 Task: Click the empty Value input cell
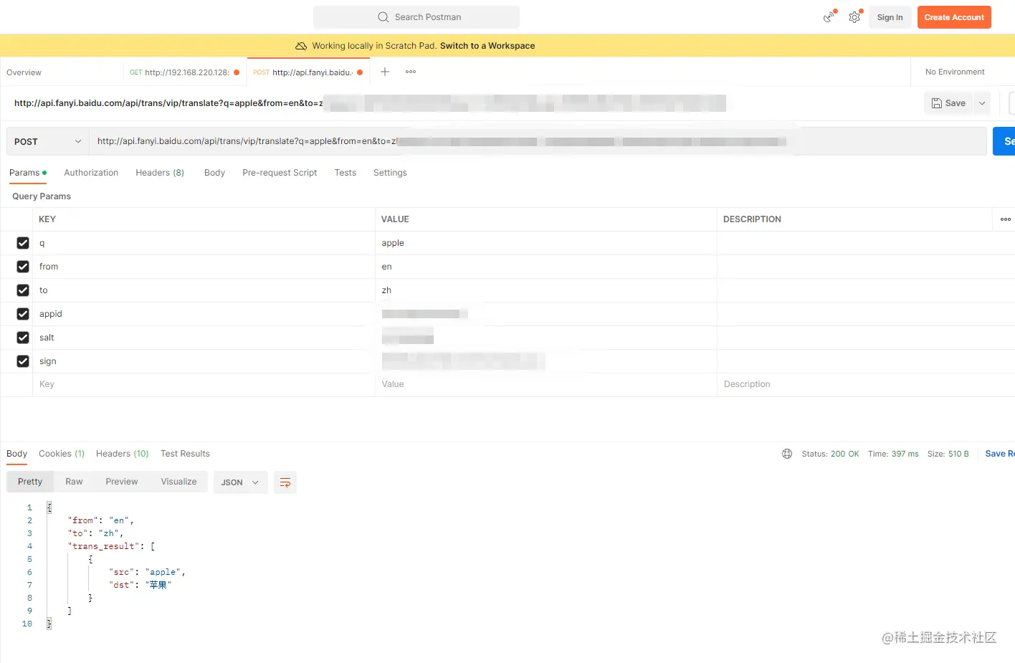(545, 385)
